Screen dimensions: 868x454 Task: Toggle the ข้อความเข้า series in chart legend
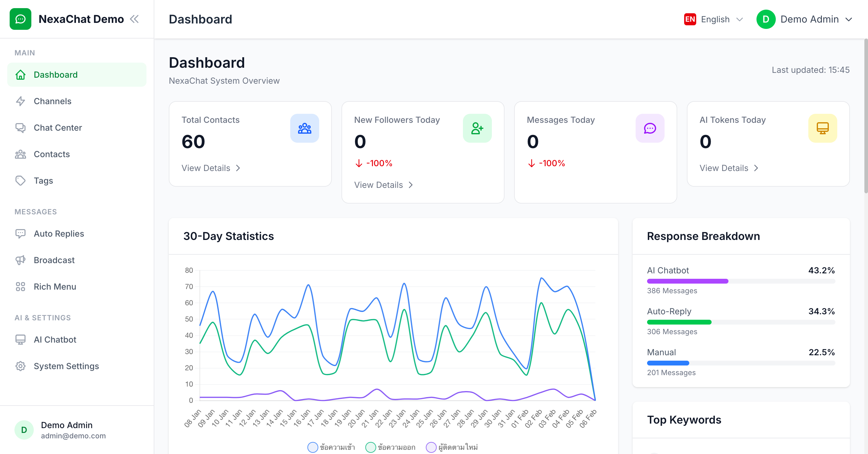(331, 447)
